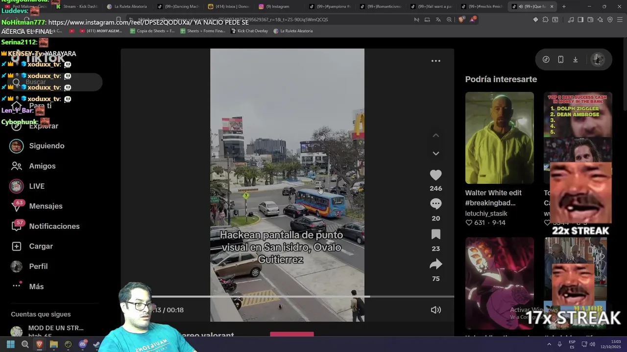Click the ESP language indicator in tray

(572, 344)
